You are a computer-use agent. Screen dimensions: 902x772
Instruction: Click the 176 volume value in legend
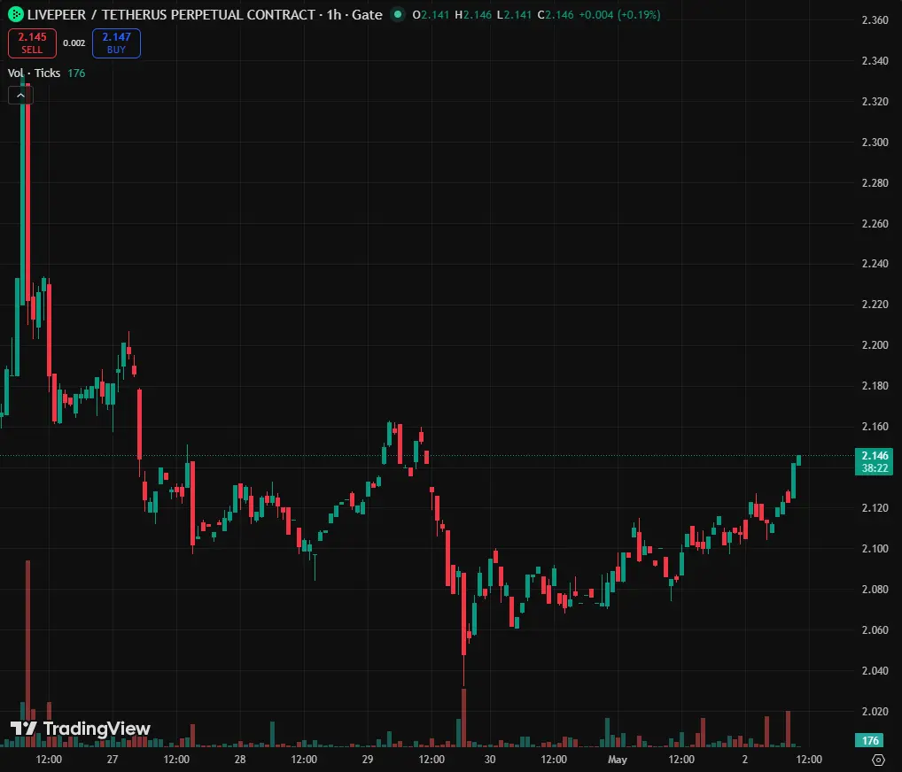[x=76, y=73]
